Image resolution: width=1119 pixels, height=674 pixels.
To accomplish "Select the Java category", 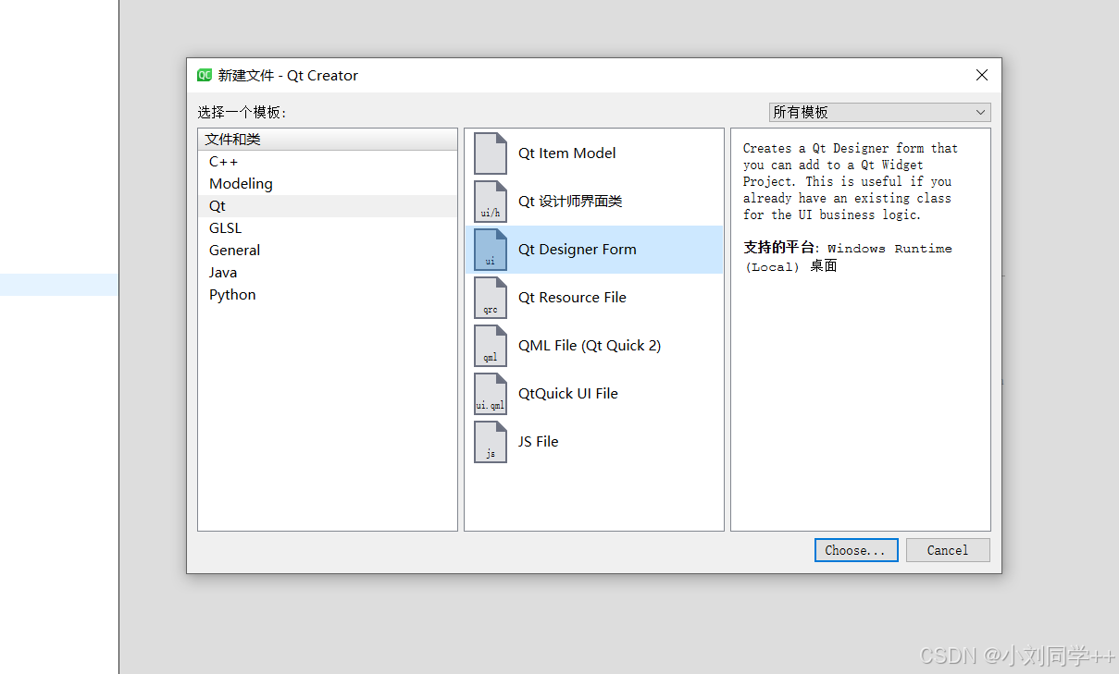I will click(328, 273).
